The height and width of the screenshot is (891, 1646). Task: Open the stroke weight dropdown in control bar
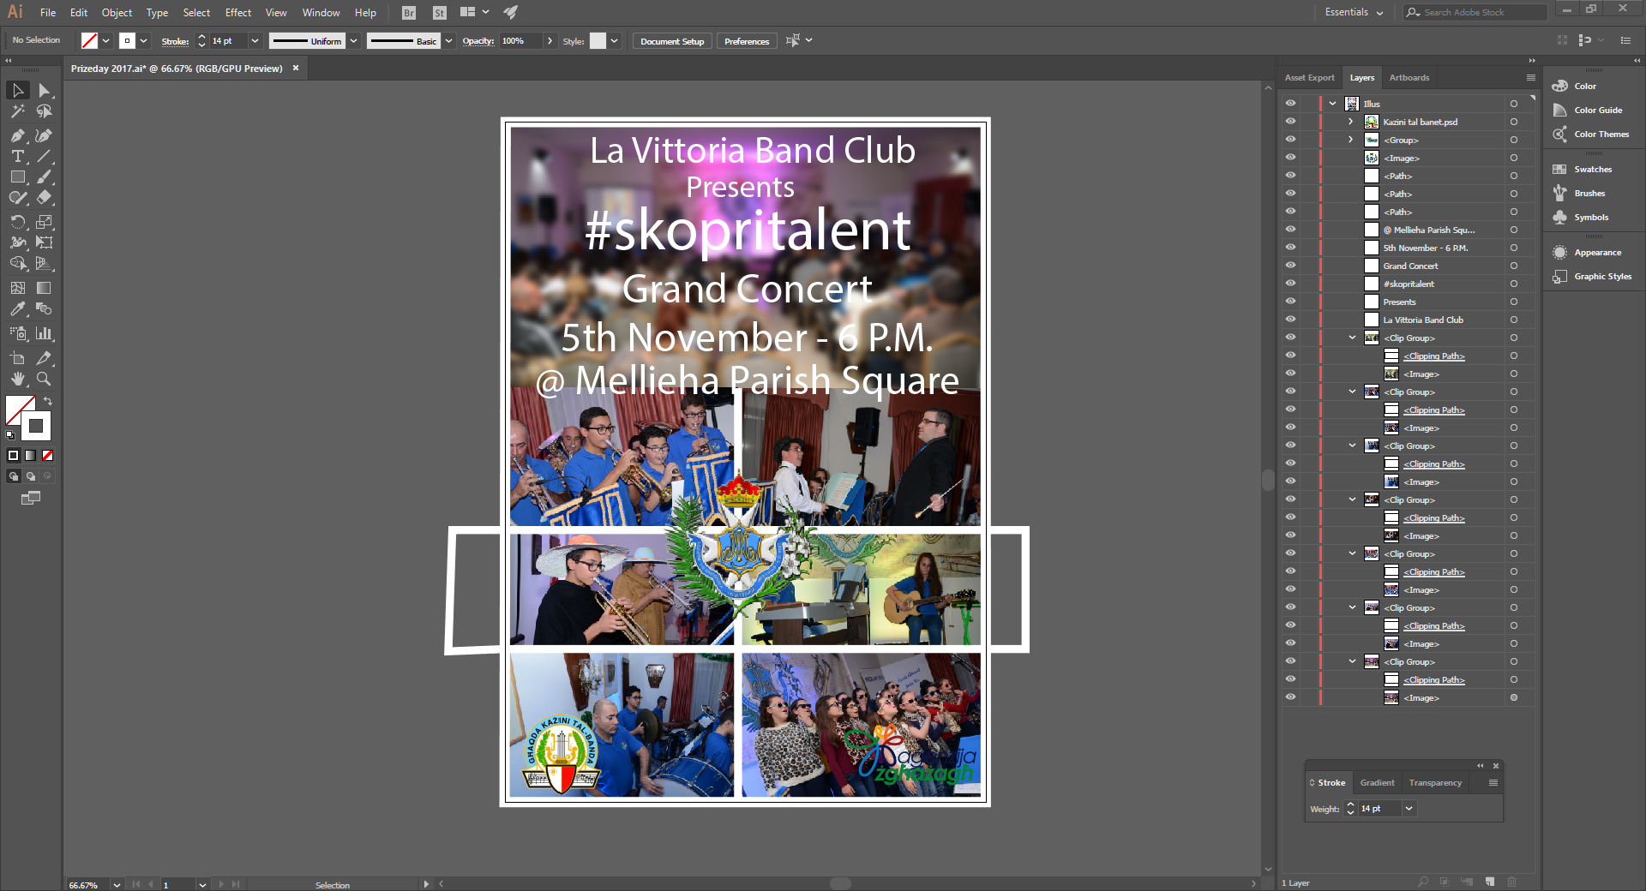tap(255, 41)
